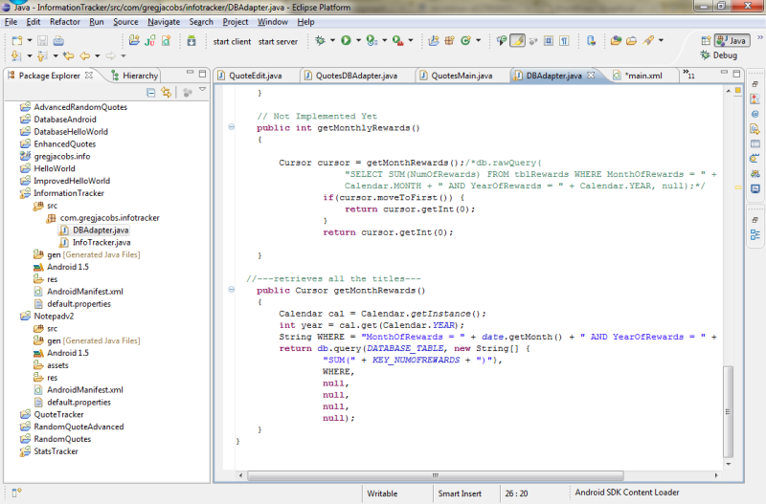Click the Print icon in the toolbar

tap(58, 41)
